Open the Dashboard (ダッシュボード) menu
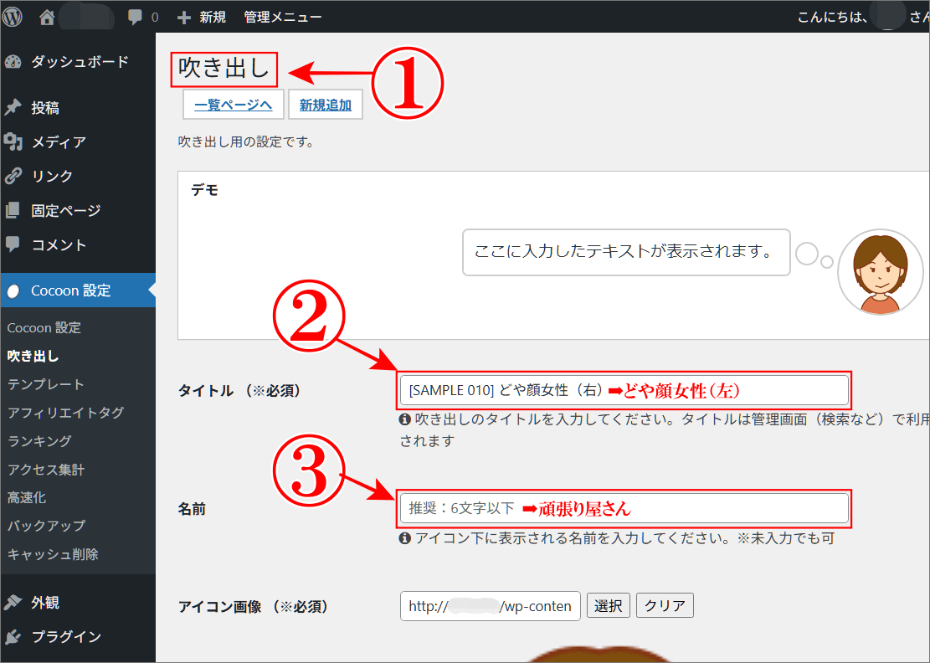930x663 pixels. (79, 62)
